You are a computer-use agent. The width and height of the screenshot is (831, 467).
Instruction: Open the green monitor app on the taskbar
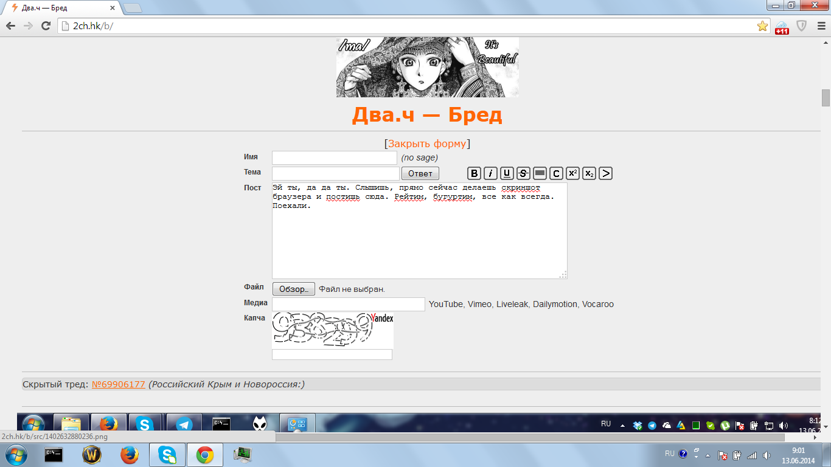(242, 455)
